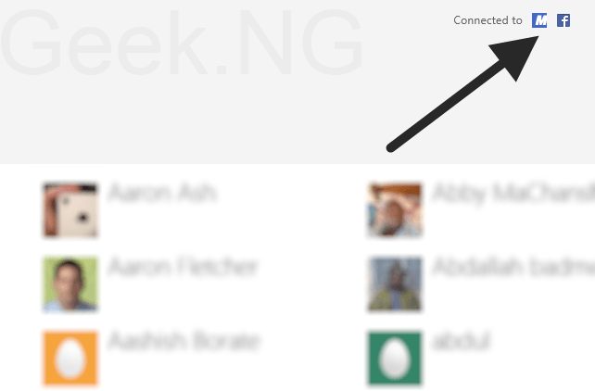Open the Aashish Borate name link
This screenshot has height=391, width=595.
coord(184,340)
